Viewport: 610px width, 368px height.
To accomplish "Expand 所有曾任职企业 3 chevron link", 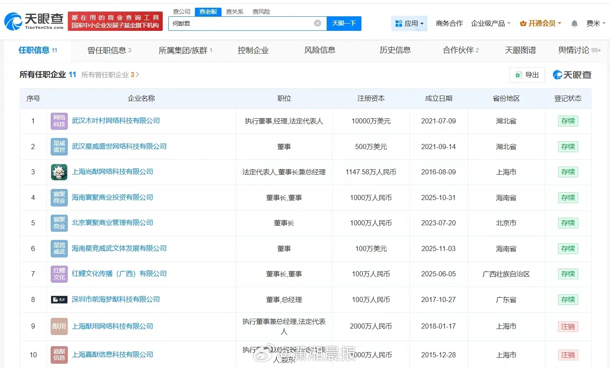I will pyautogui.click(x=110, y=75).
